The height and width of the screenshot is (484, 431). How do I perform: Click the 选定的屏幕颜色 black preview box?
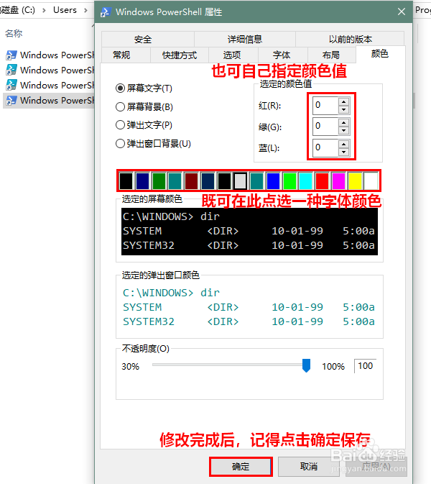(x=249, y=232)
